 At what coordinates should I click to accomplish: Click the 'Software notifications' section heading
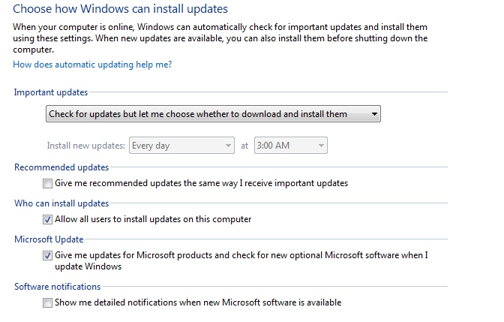pyautogui.click(x=58, y=287)
